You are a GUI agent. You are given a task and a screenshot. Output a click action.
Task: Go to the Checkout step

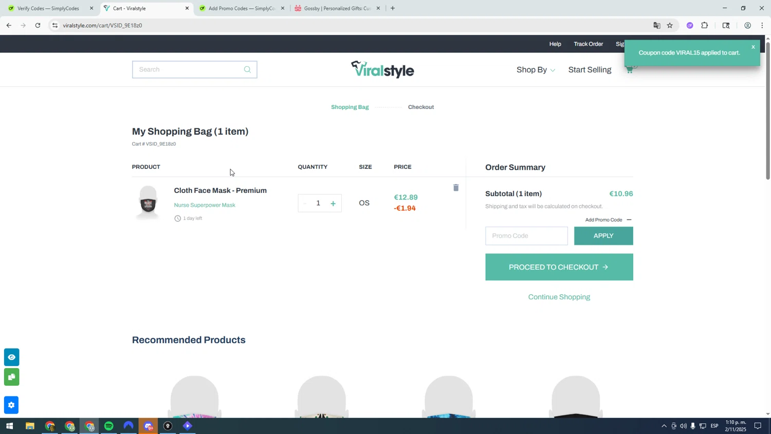[x=421, y=107]
